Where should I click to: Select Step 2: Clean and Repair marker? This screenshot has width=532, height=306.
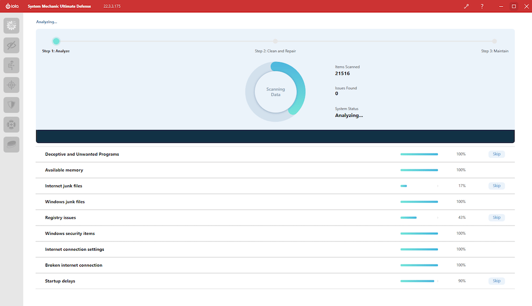point(275,41)
